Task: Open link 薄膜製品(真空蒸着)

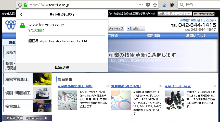Action: [x=126, y=86]
